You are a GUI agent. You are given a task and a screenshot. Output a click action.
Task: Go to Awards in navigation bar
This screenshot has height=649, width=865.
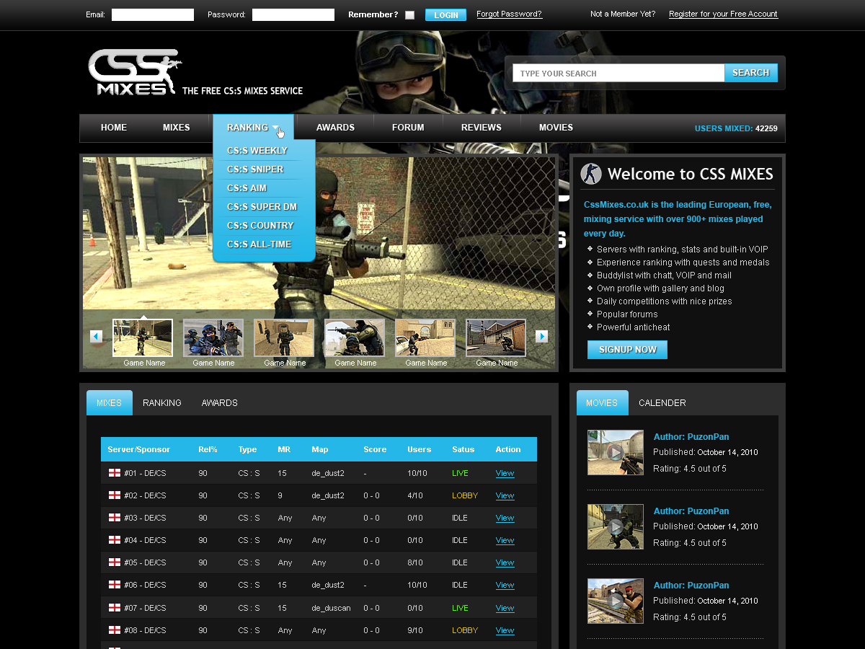coord(335,128)
